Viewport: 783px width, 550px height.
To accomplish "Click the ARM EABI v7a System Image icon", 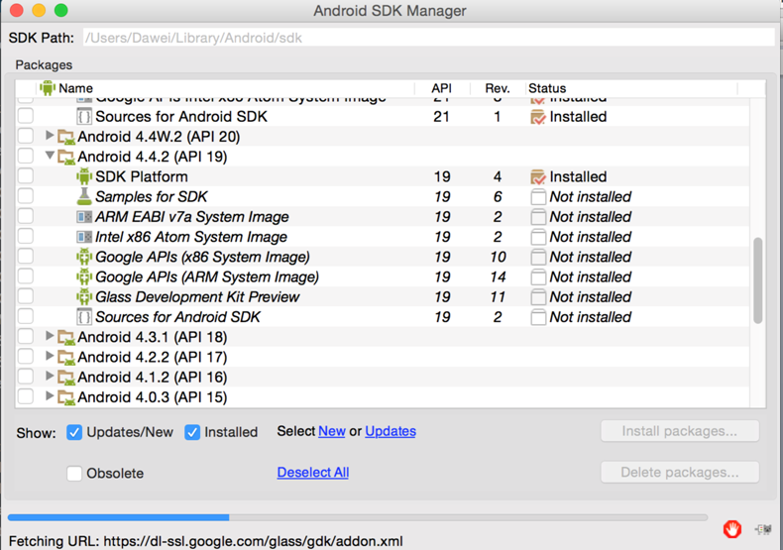I will coord(84,217).
